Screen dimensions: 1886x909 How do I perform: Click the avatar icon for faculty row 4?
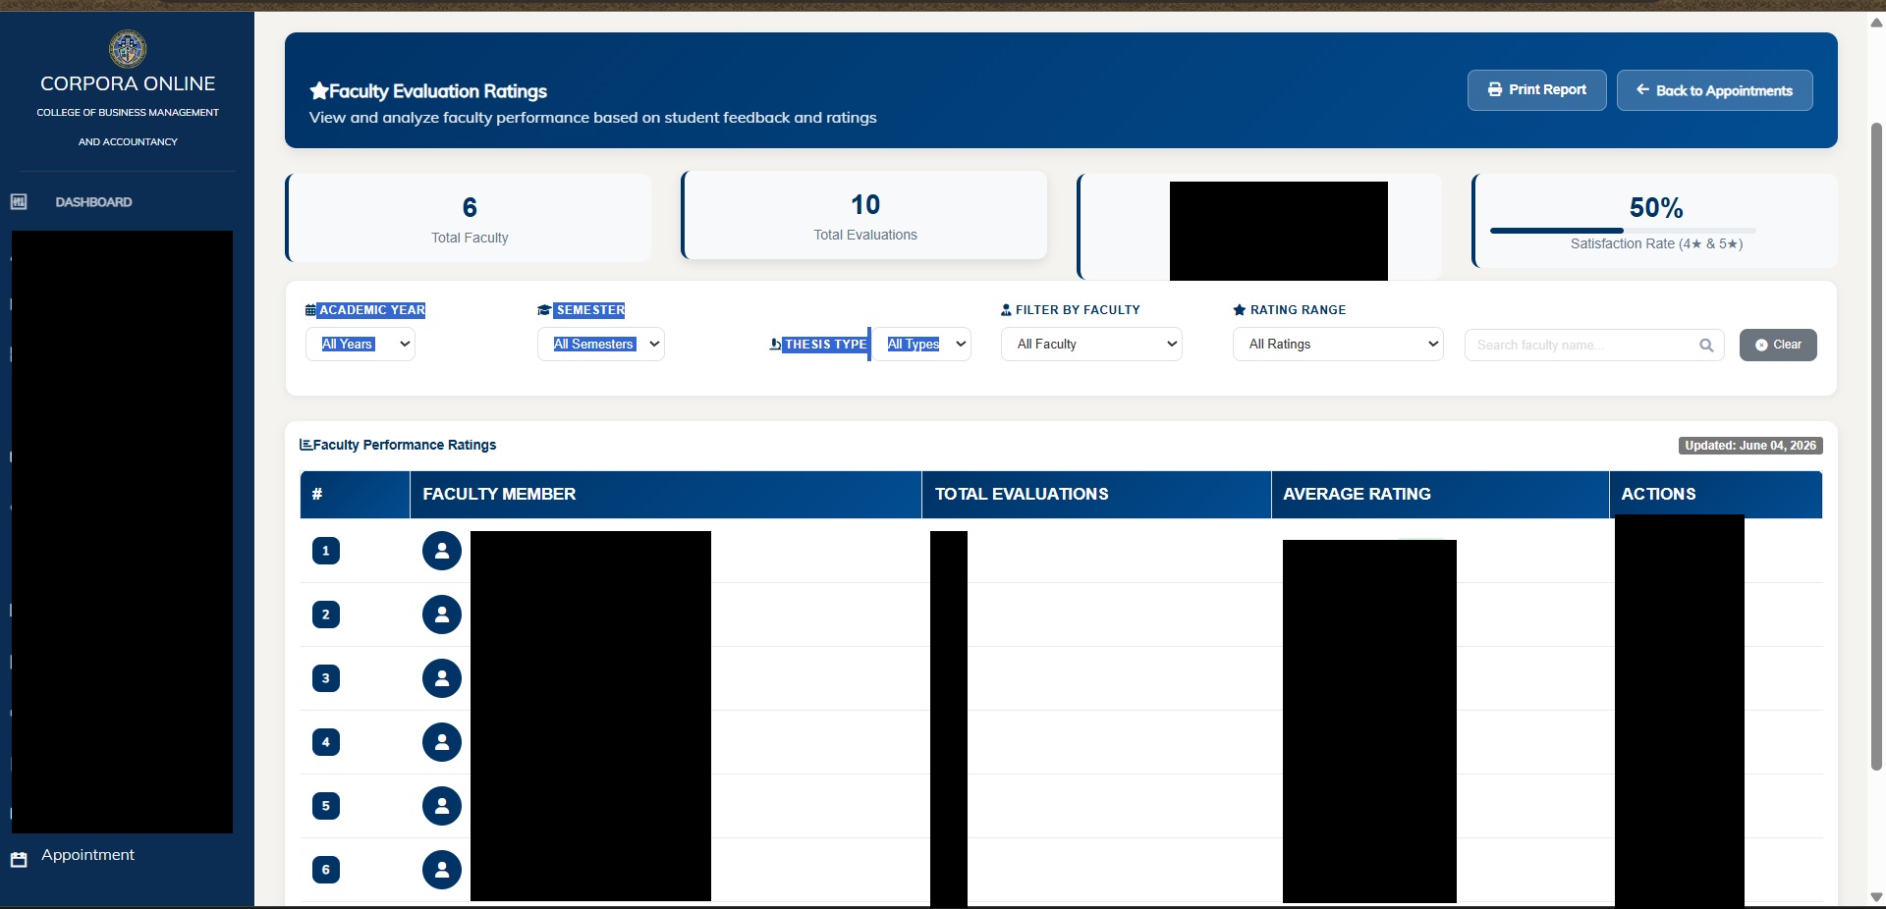pos(442,742)
